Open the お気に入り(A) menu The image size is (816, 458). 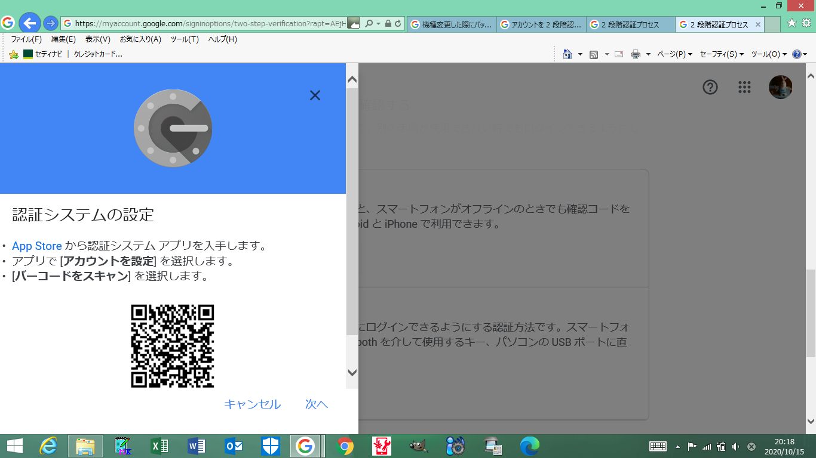140,39
